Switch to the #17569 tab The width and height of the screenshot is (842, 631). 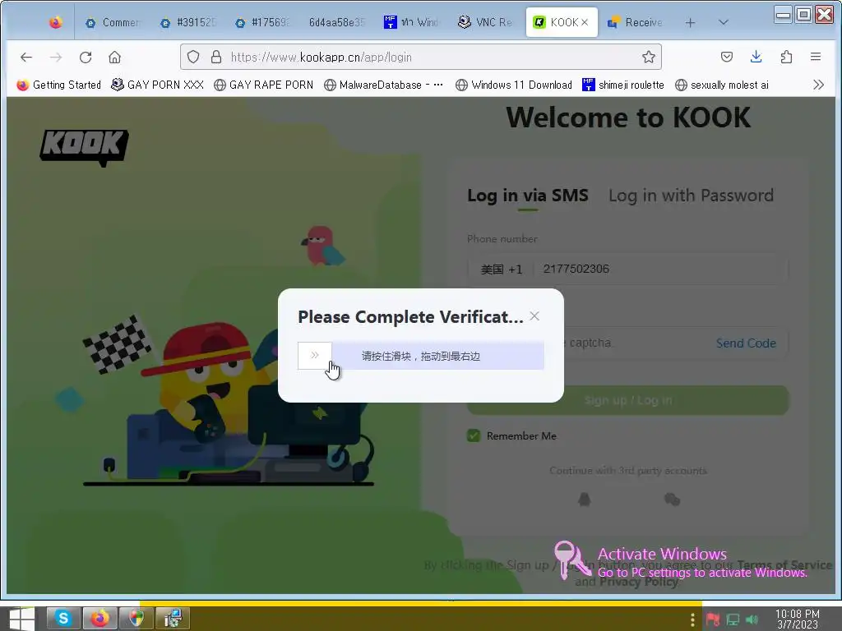263,22
